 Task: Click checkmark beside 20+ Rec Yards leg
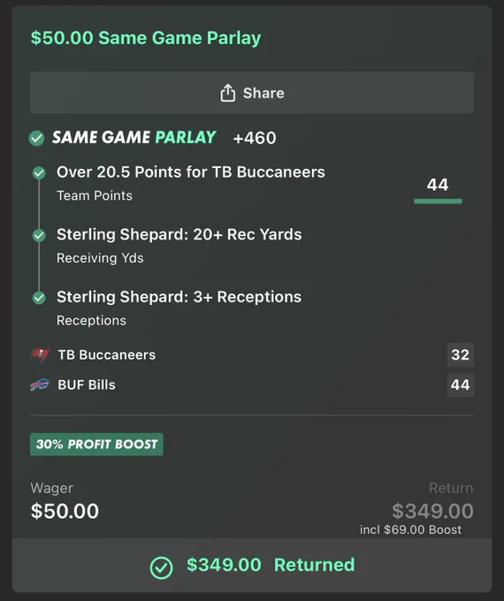coord(39,235)
